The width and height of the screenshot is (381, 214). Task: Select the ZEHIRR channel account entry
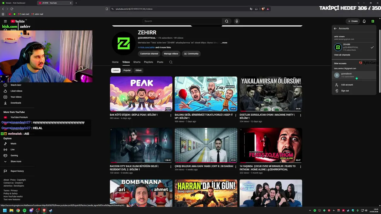tap(354, 47)
